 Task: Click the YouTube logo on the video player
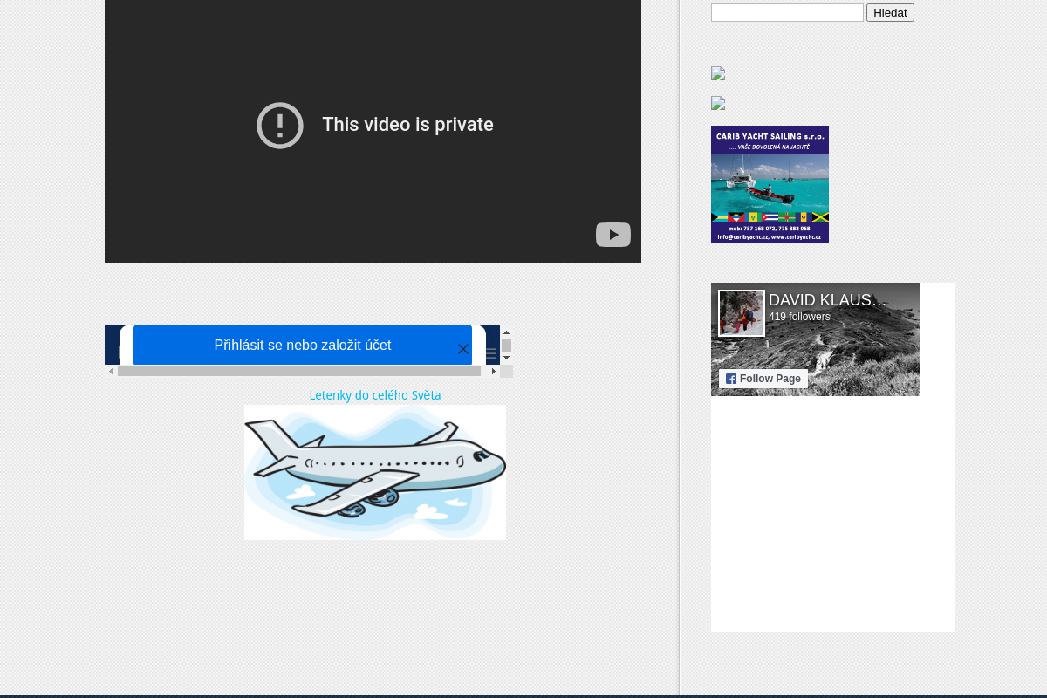click(612, 235)
